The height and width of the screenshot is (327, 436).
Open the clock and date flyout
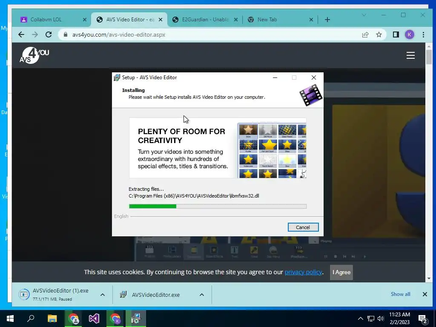tap(399, 318)
